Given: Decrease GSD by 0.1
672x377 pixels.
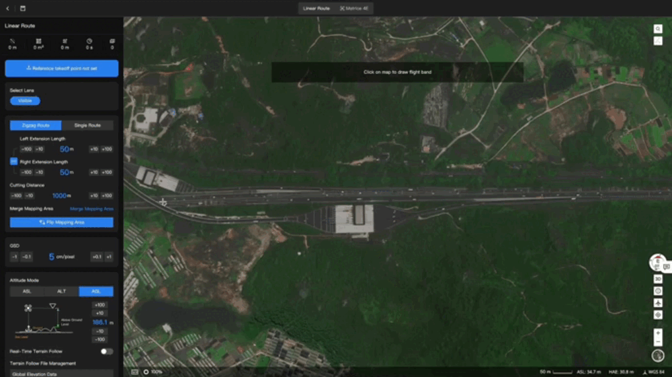Looking at the screenshot, I should [x=27, y=257].
